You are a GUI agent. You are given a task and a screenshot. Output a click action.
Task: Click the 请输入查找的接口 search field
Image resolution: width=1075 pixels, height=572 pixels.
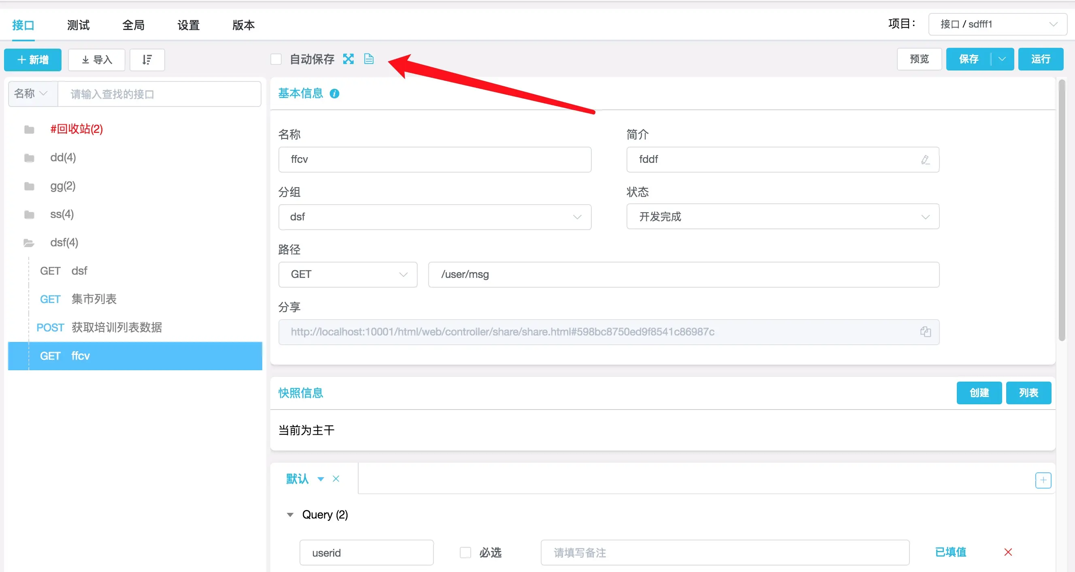coord(159,94)
